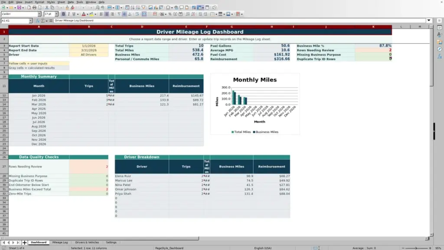The width and height of the screenshot is (444, 250).
Task: Toggle Freeze Rows and Columns button
Action: (199, 7)
